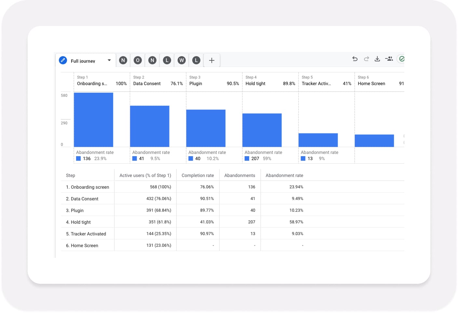Undo the last change
The height and width of the screenshot is (313, 458).
pos(355,59)
